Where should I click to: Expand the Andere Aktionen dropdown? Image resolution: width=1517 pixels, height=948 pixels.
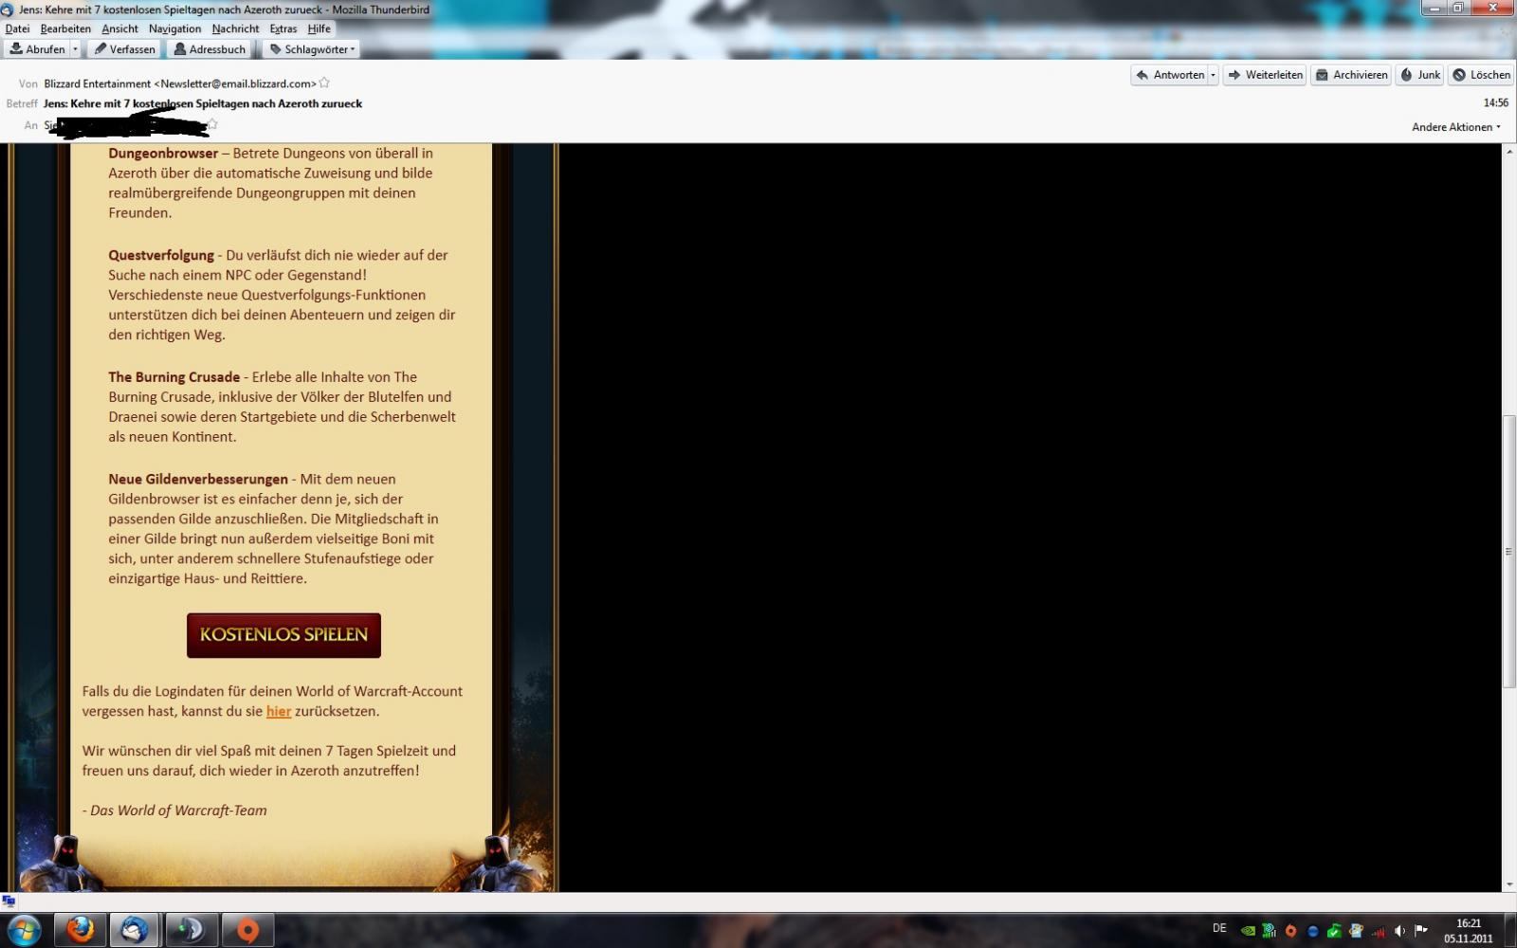coord(1455,127)
